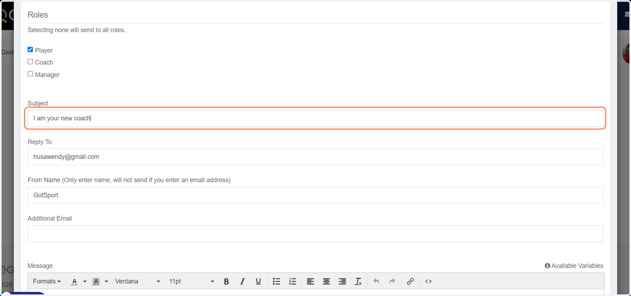Screen dimensions: 631x296
Task: Open the 11pt font size dropdown
Action: [191, 281]
